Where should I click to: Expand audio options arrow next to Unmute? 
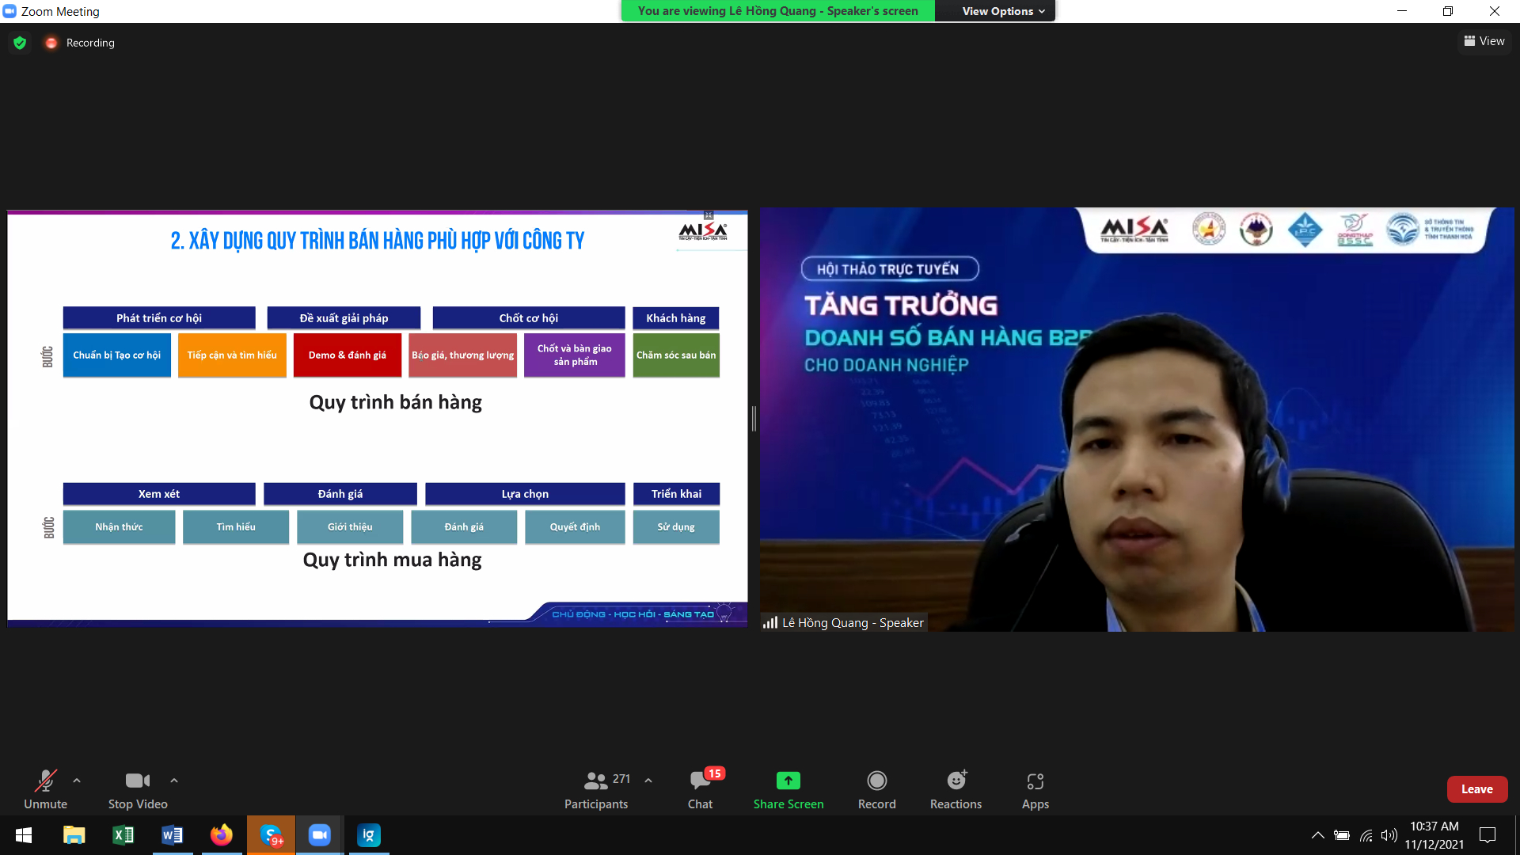point(77,781)
